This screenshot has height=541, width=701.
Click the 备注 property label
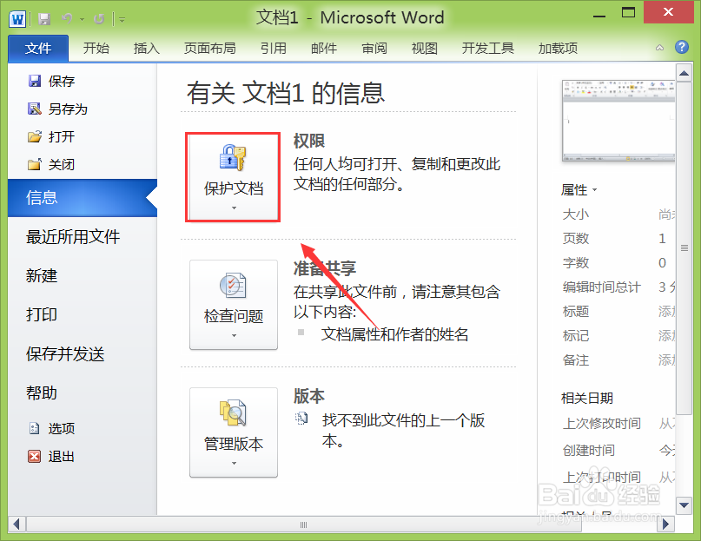[576, 360]
